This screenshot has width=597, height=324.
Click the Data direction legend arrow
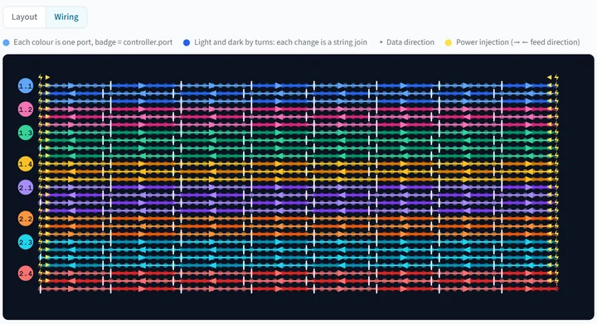pos(381,42)
